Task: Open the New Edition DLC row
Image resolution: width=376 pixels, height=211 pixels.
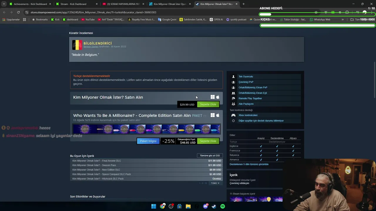Action: pyautogui.click(x=146, y=170)
